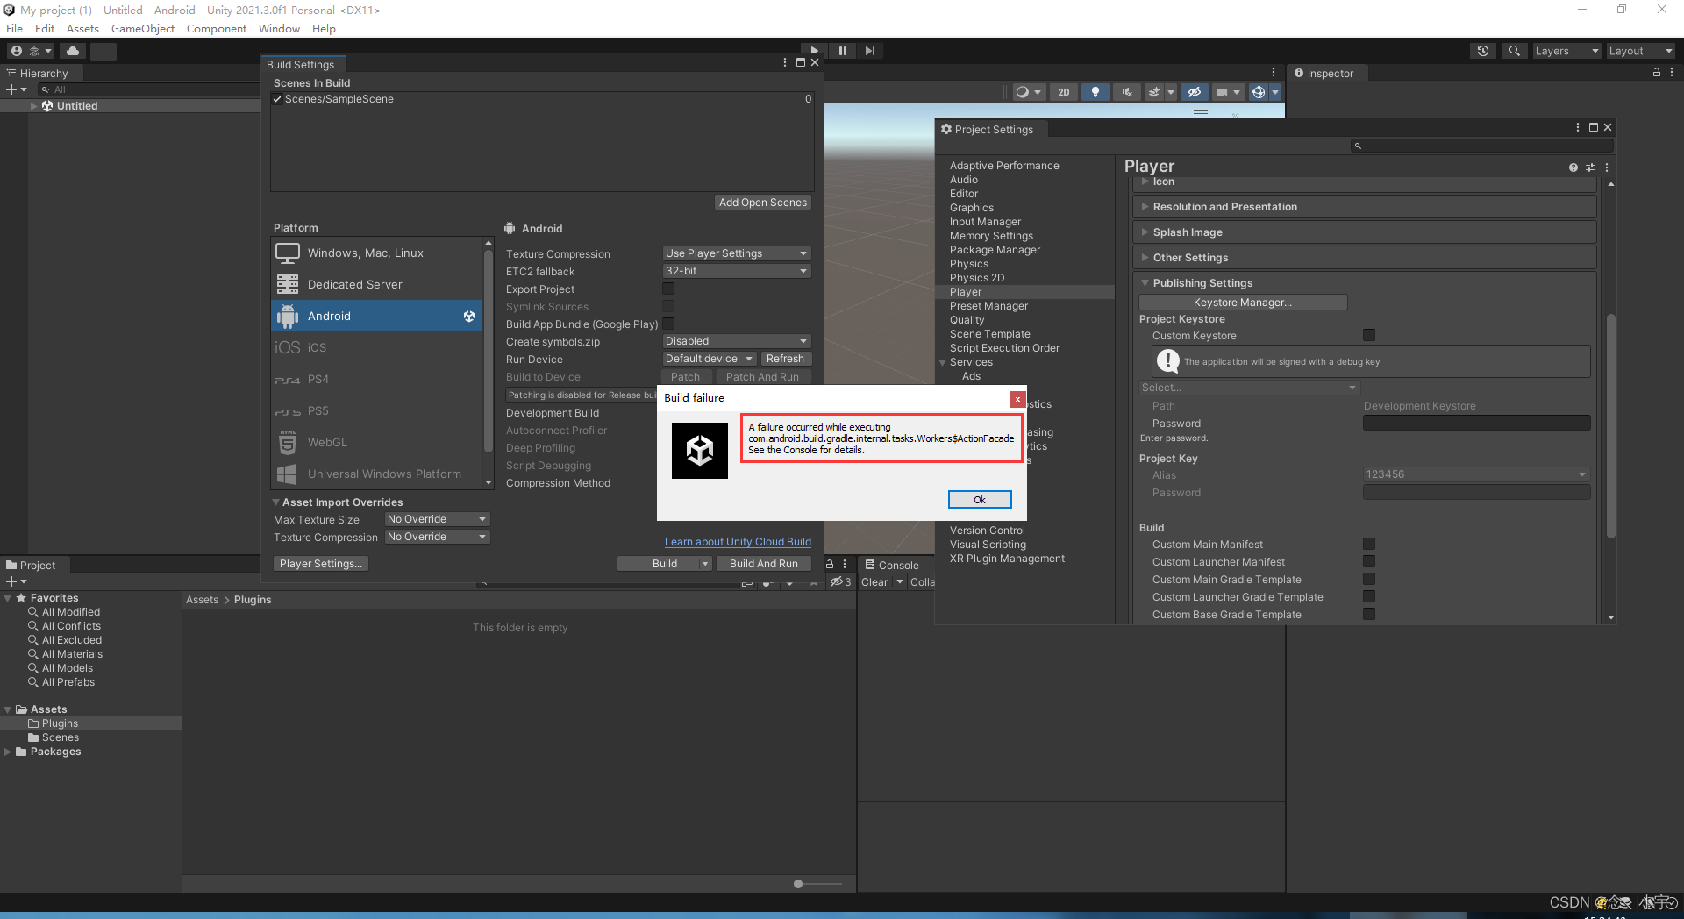The image size is (1684, 919).
Task: Toggle the 2D scene view button
Action: click(1064, 92)
